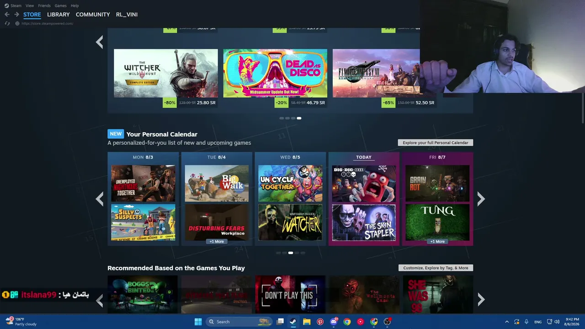Click the 46.79 SR Dead as Disco price
585x329 pixels.
316,103
